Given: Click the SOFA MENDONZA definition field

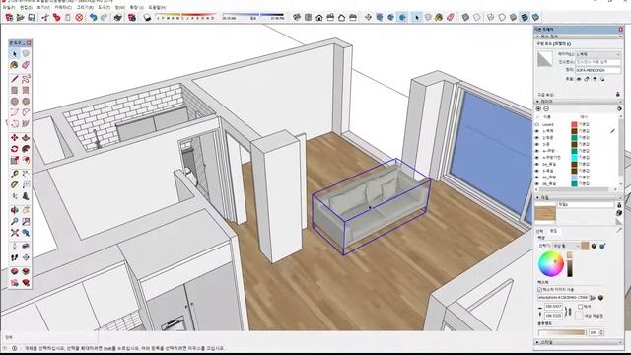Looking at the screenshot, I should point(598,70).
